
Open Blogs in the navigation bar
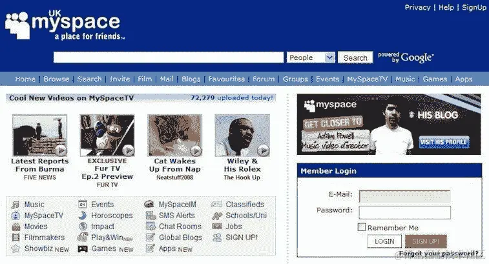tap(191, 79)
